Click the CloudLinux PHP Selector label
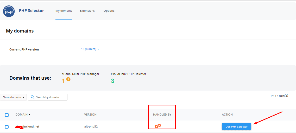This screenshot has width=296, height=133. (x=129, y=74)
